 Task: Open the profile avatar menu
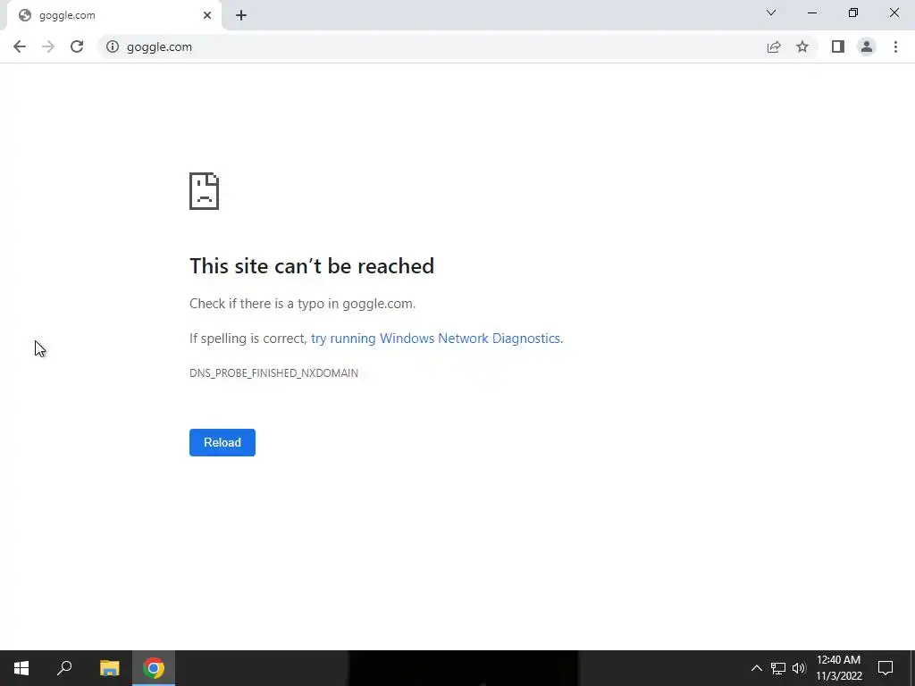click(867, 46)
